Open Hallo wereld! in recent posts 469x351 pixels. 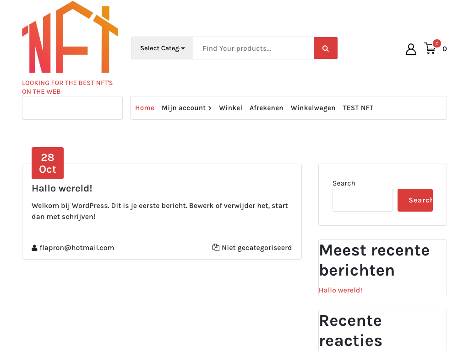pos(340,290)
